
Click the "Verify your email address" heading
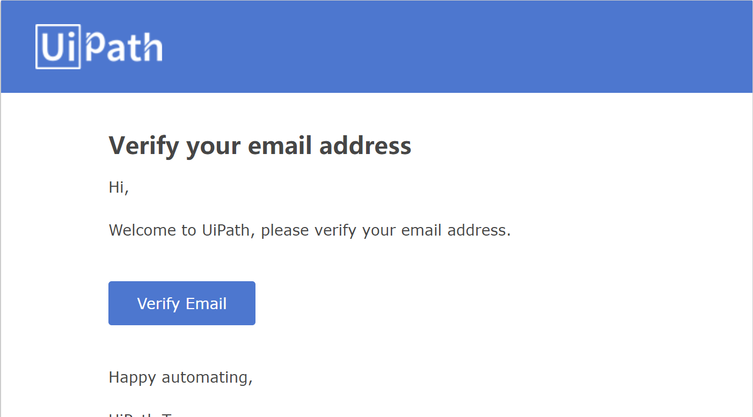click(260, 146)
